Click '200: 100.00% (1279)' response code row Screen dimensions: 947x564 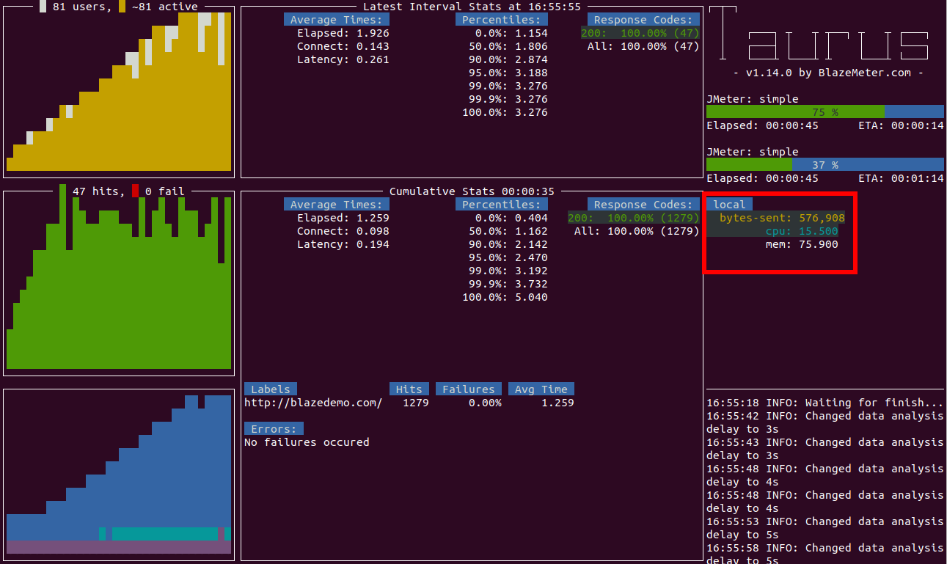(x=634, y=218)
